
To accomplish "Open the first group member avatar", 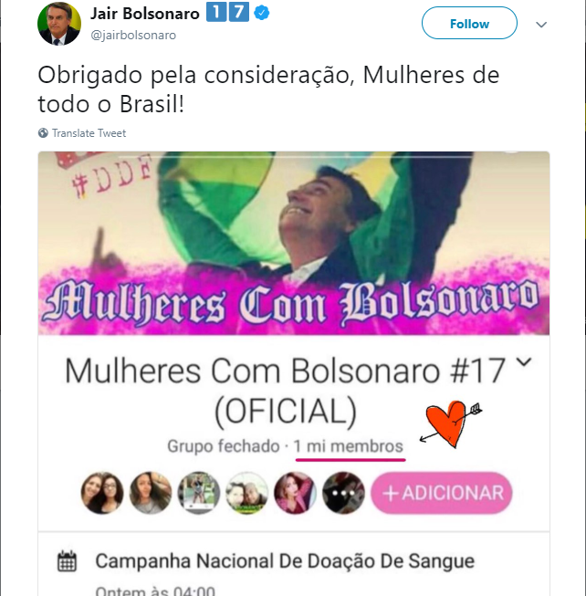I will [x=102, y=493].
